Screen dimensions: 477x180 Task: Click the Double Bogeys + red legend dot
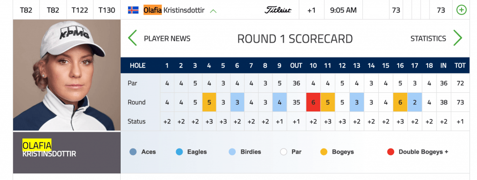coord(391,152)
